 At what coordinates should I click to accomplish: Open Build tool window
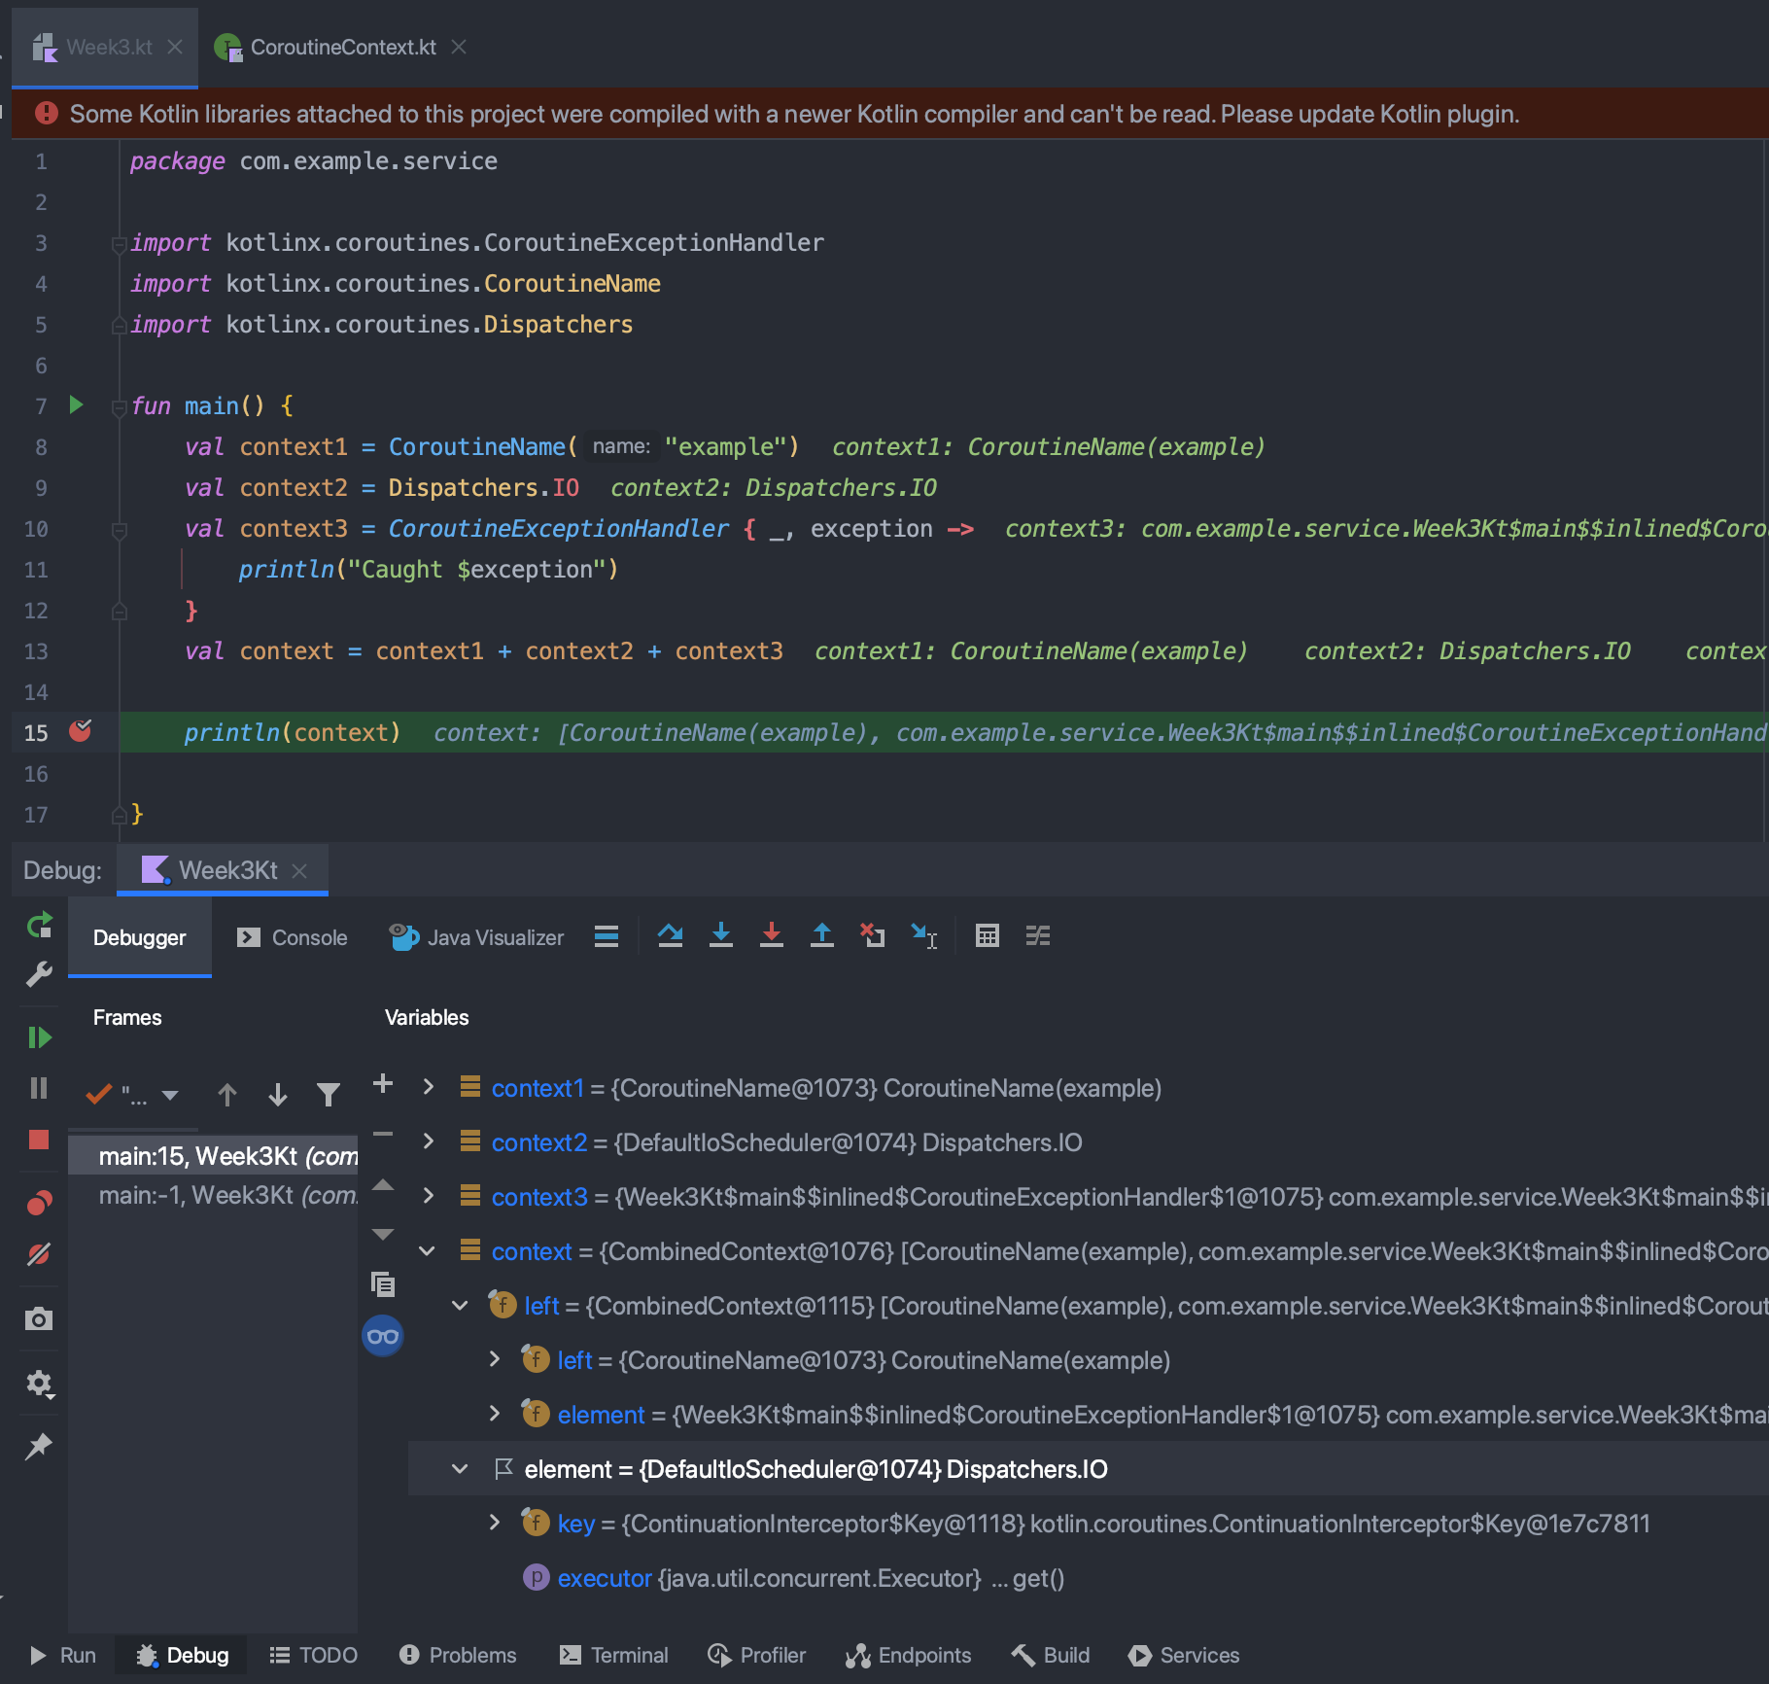pos(1051,1655)
